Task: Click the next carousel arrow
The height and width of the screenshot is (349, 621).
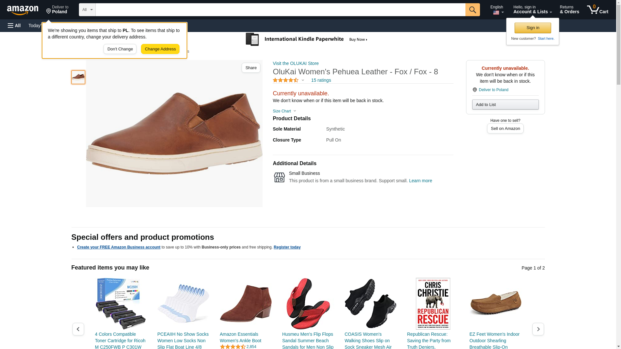Action: [538, 329]
